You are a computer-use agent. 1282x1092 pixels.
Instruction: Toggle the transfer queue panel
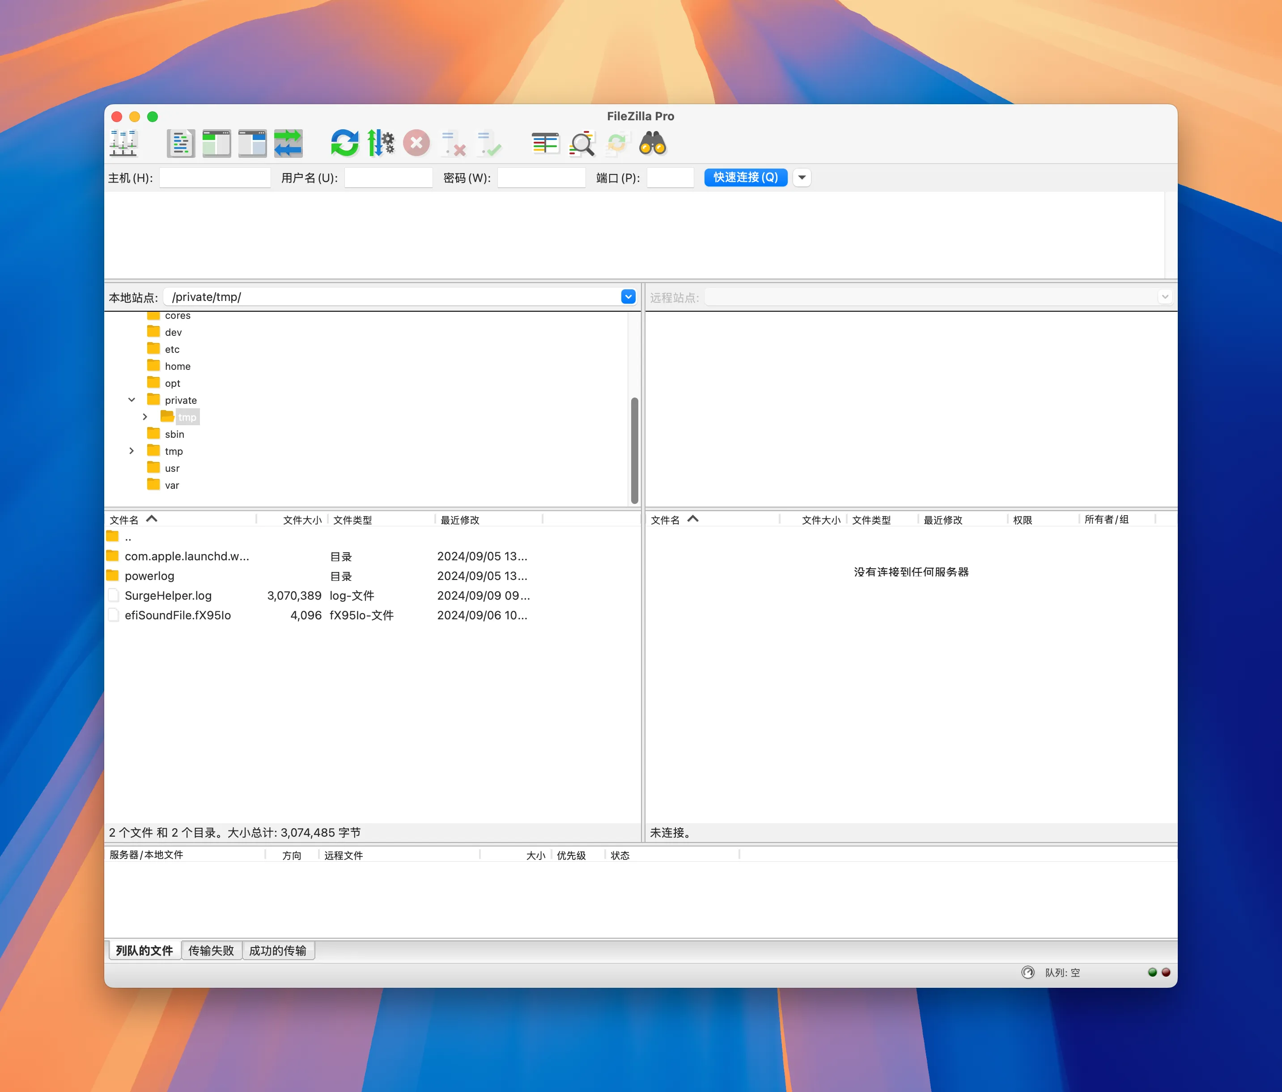pyautogui.click(x=288, y=144)
